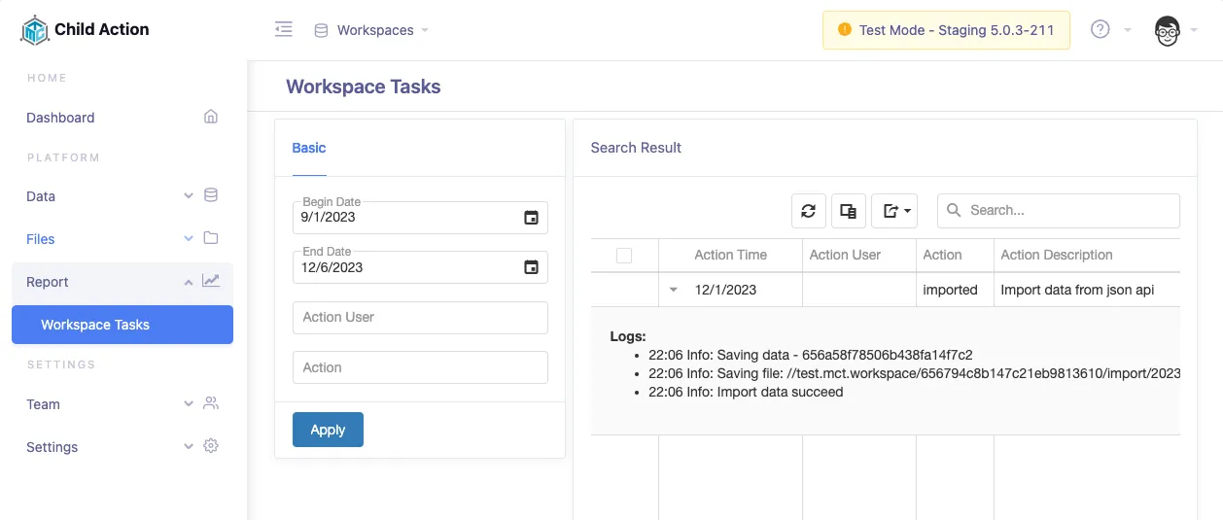Expand the Data menu chevron
1223x520 pixels.
click(x=189, y=196)
